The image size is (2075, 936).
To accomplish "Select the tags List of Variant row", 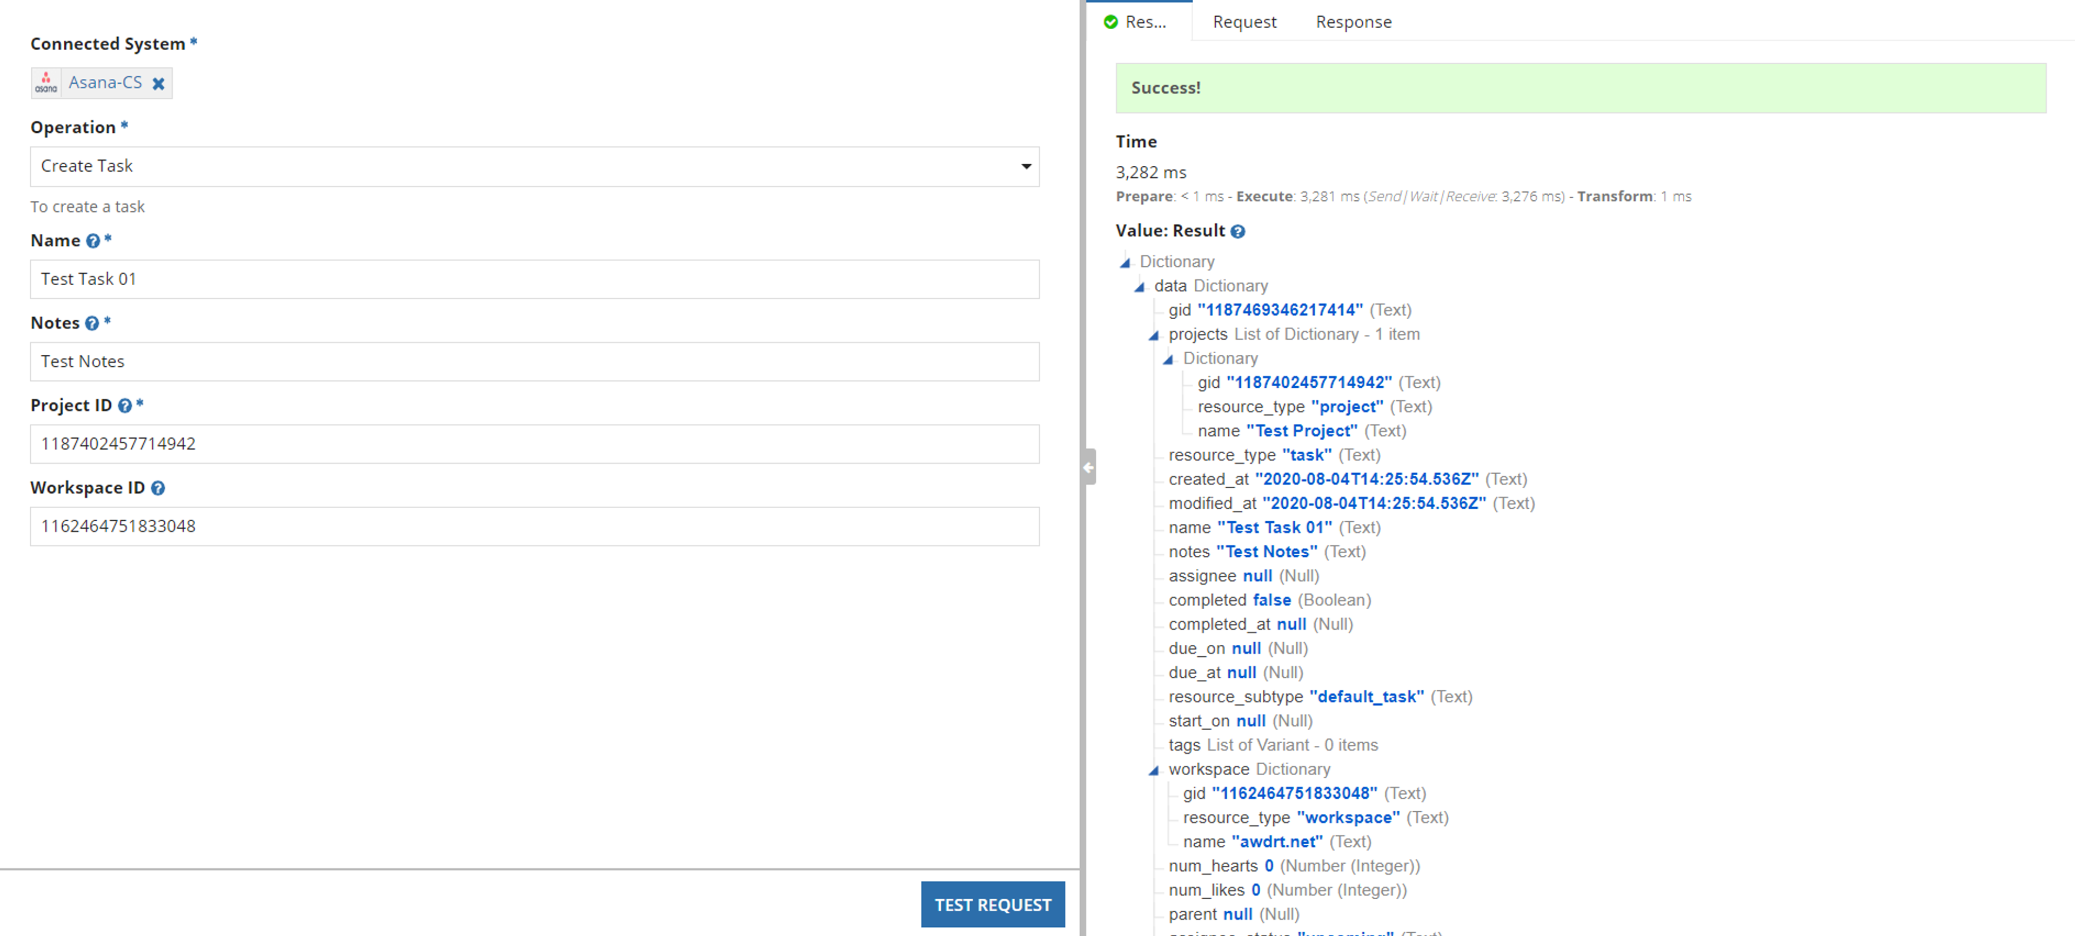I will [x=1274, y=744].
